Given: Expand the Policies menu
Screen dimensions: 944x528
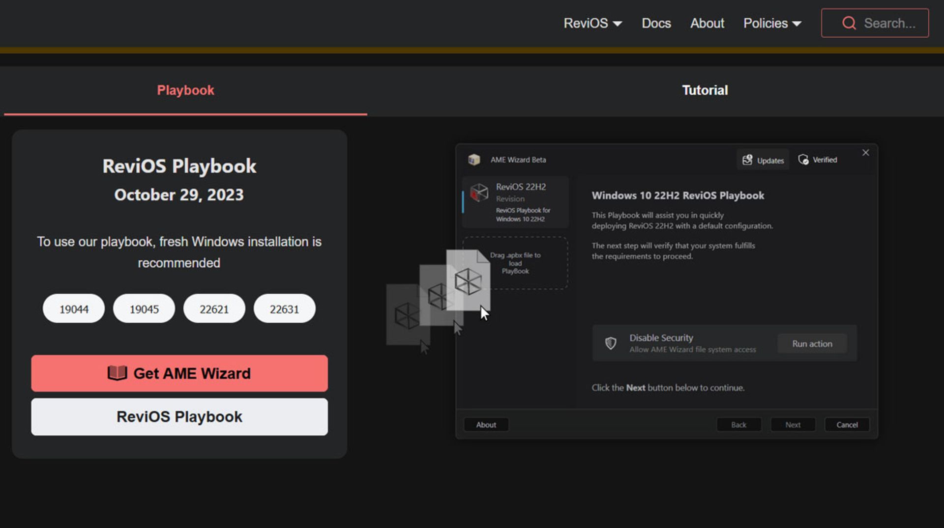Looking at the screenshot, I should coord(772,23).
